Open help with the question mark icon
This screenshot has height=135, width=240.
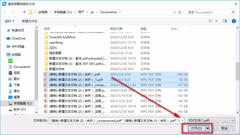[x=234, y=21]
